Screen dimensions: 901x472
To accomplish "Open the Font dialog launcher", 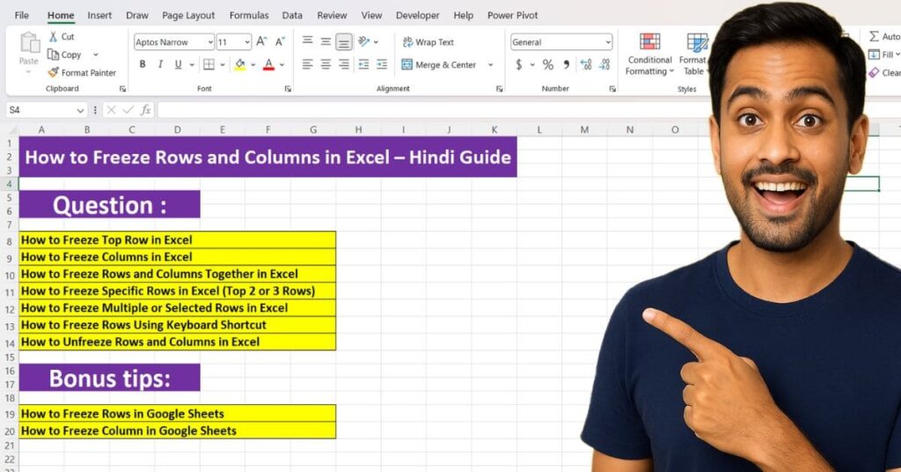I will click(x=288, y=89).
